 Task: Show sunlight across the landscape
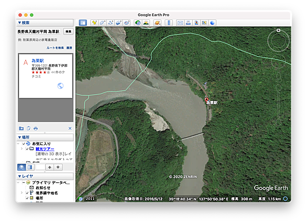(146, 23)
